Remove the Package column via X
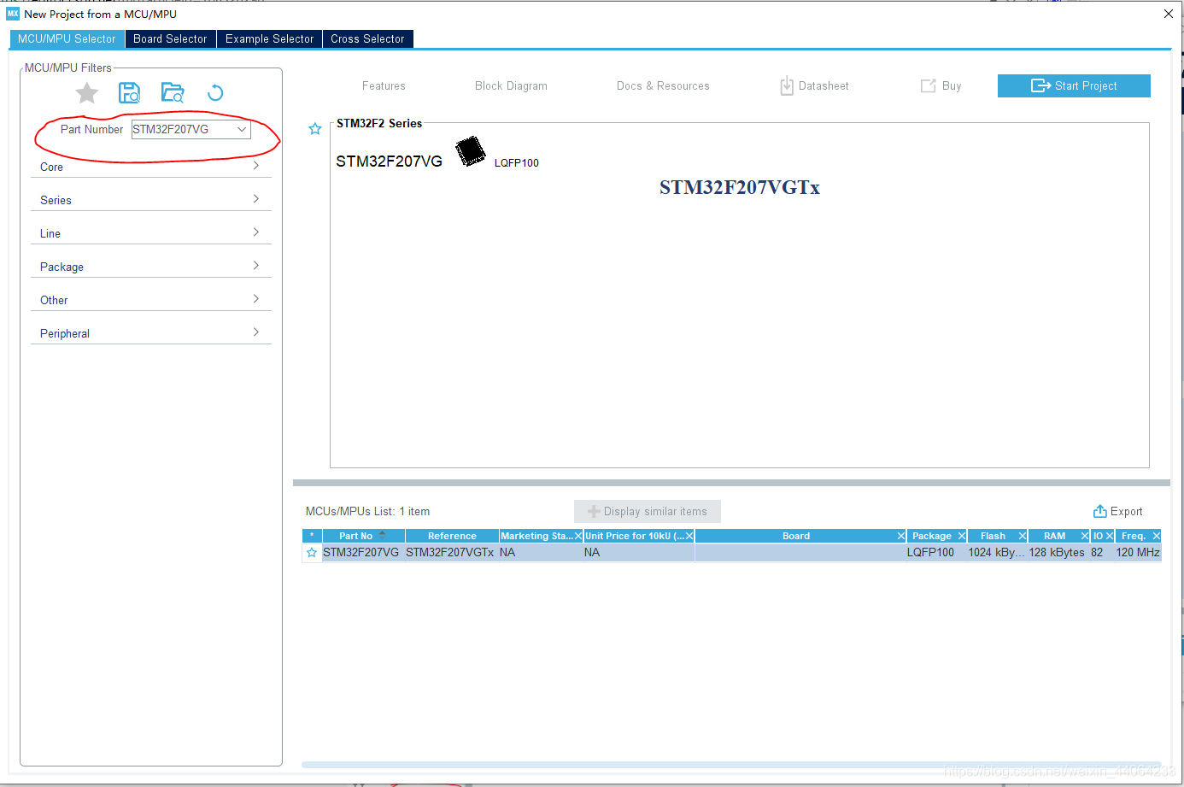Screen dimensions: 1184x787 [961, 536]
